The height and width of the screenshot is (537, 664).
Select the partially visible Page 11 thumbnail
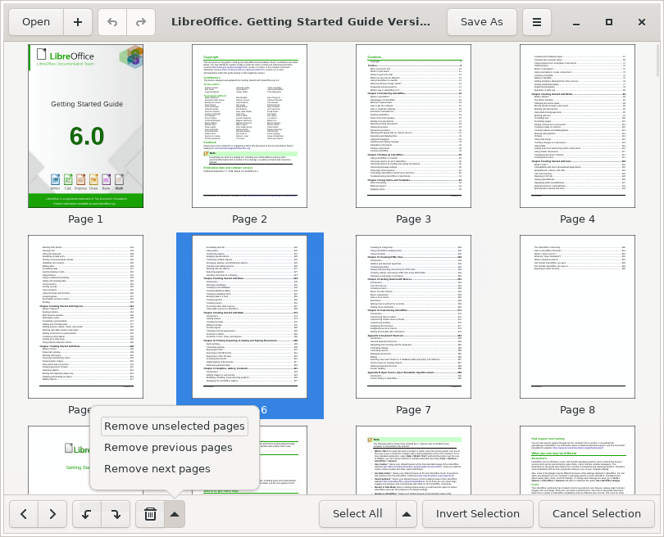click(x=413, y=460)
